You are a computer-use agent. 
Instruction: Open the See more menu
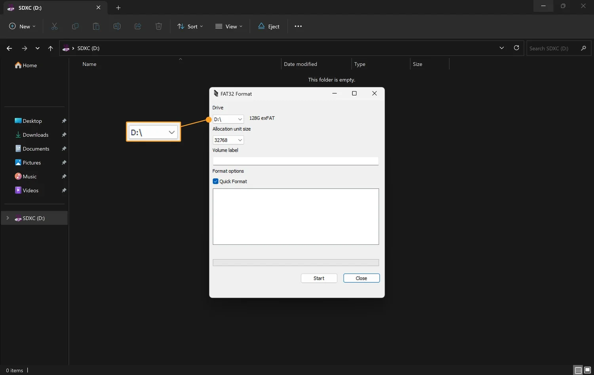point(298,26)
